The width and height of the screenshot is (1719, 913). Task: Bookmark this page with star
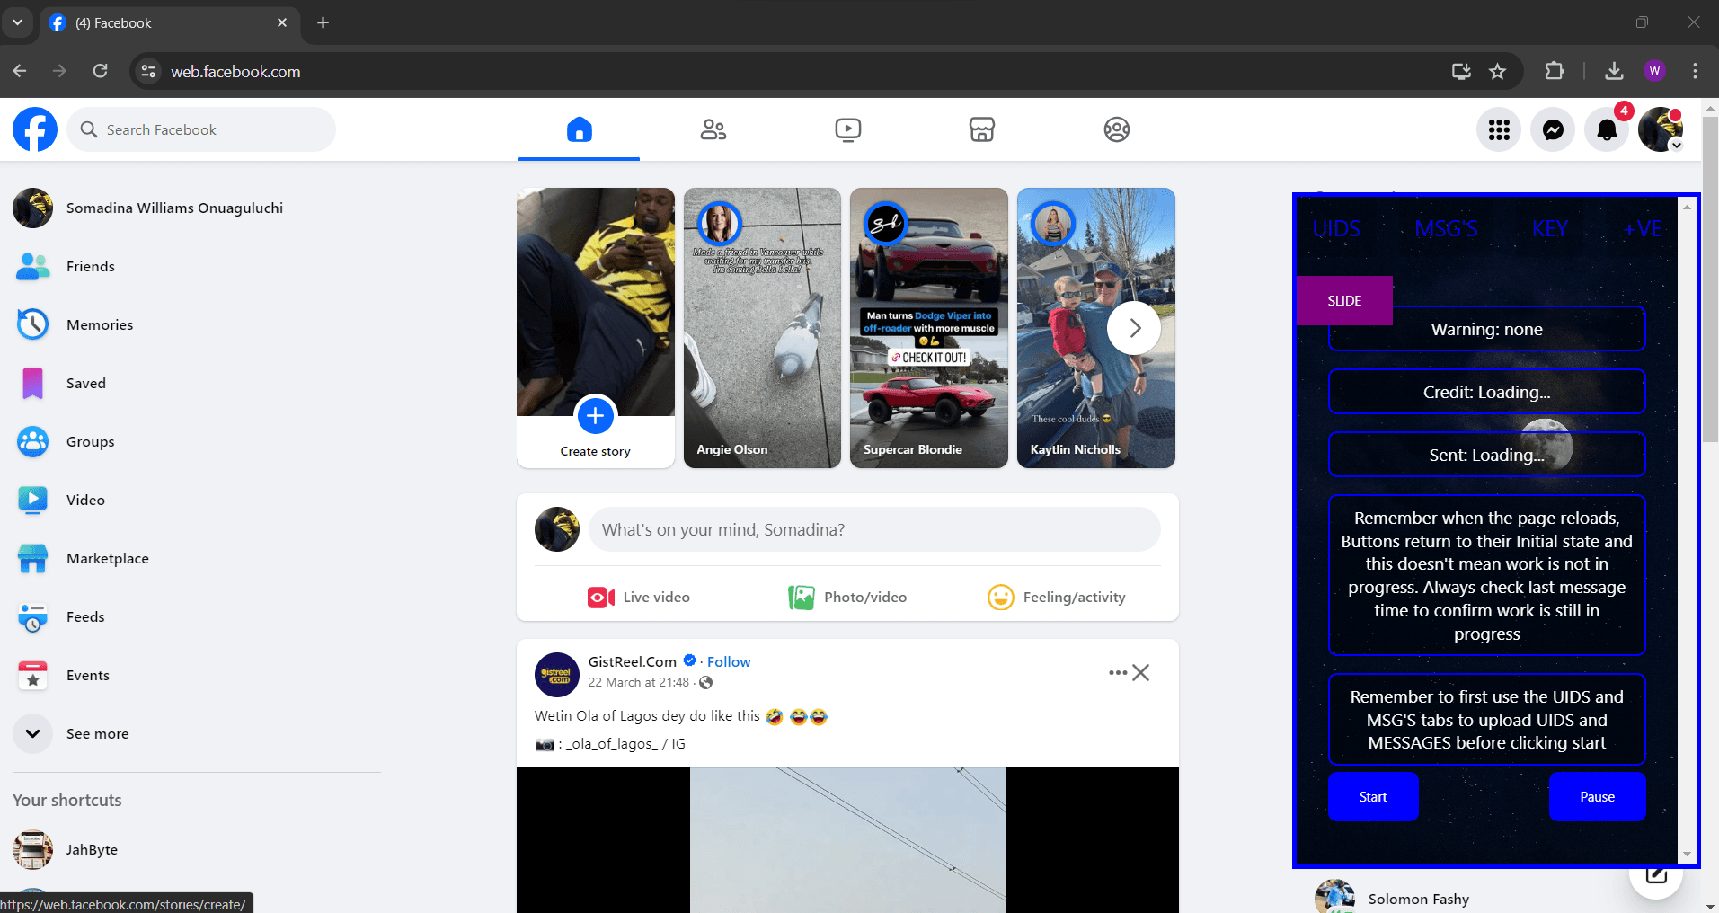(1497, 71)
